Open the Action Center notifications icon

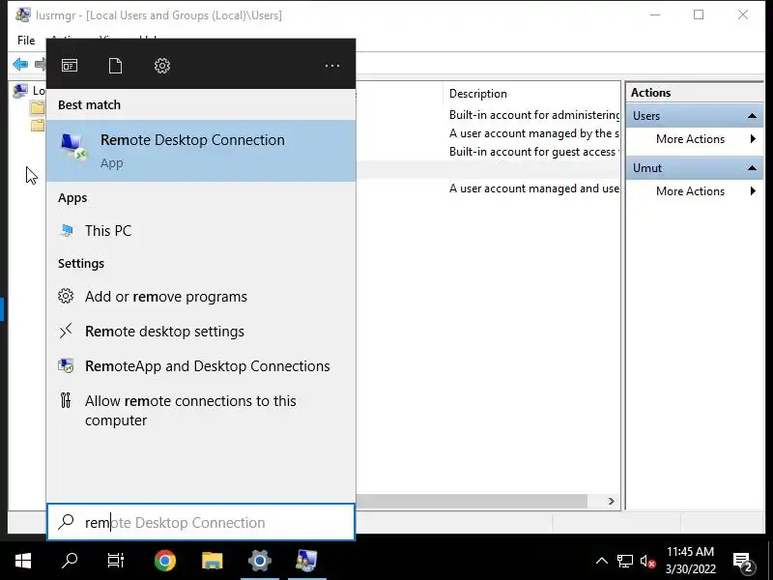pos(743,562)
